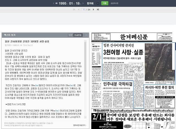Jump to the last page icon
This screenshot has width=176, height=129.
tap(98, 10)
